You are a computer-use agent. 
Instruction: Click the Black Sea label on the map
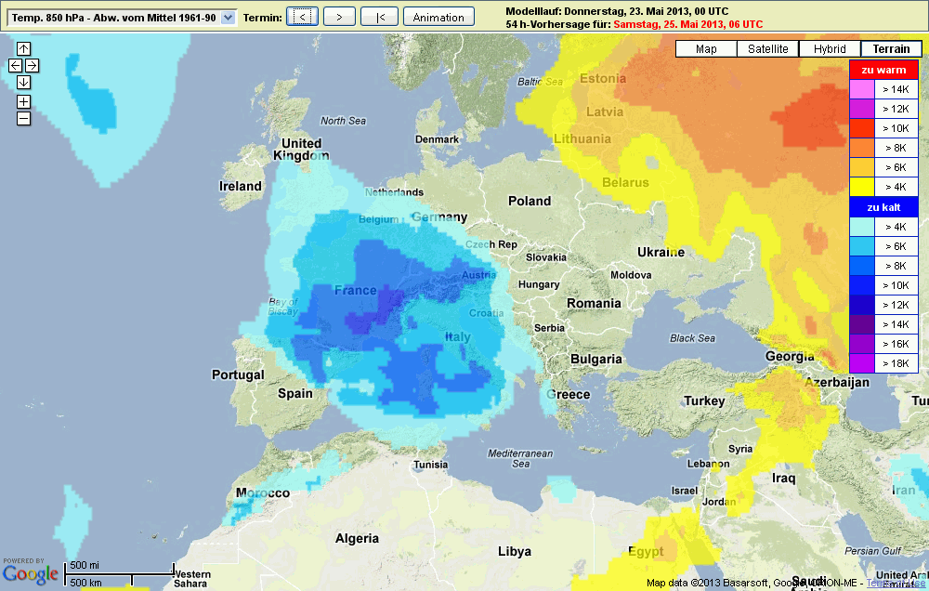[x=693, y=338]
